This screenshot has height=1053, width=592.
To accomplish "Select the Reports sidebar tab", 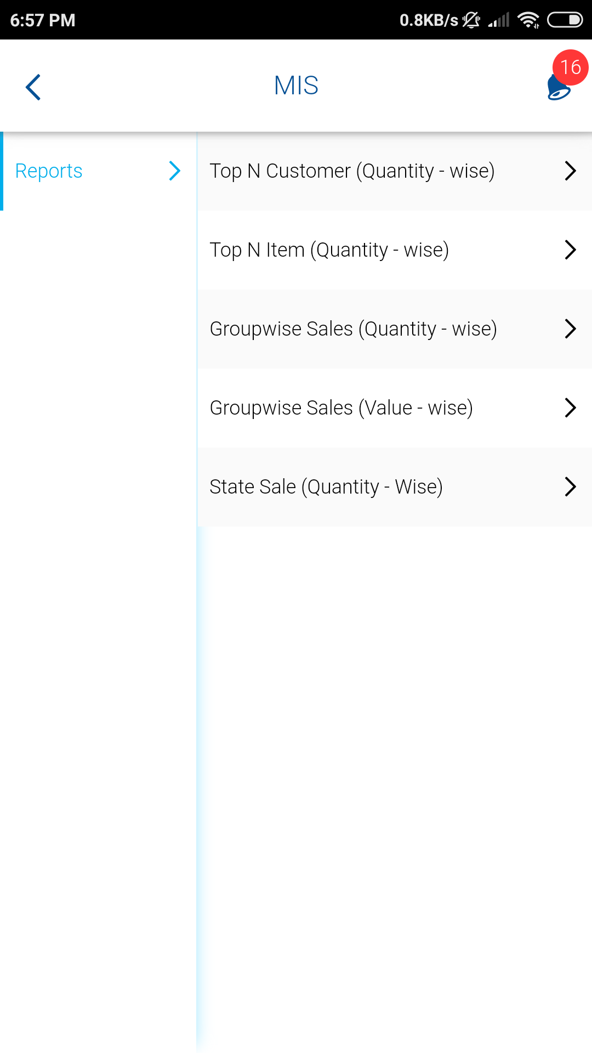I will coord(49,171).
